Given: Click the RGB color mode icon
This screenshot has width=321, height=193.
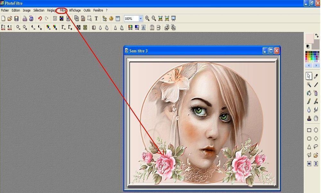Looking at the screenshot, I should click(61, 18).
